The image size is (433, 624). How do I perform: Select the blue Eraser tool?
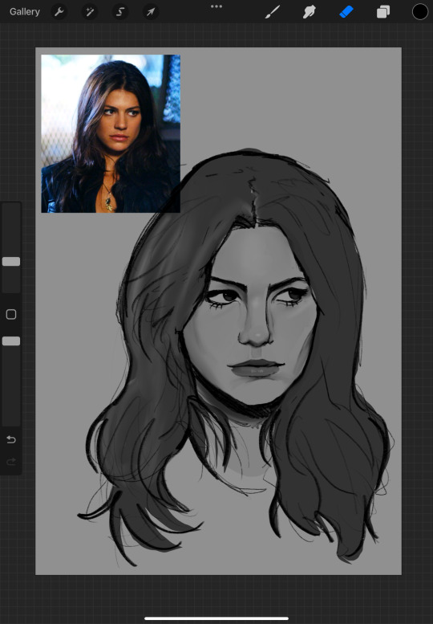[346, 12]
